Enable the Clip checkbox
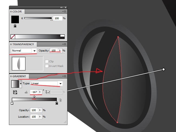 click(x=47, y=61)
